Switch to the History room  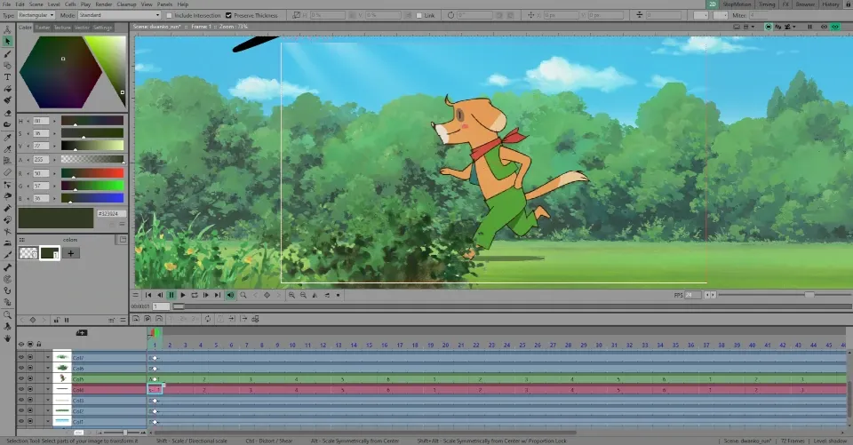[x=831, y=4]
